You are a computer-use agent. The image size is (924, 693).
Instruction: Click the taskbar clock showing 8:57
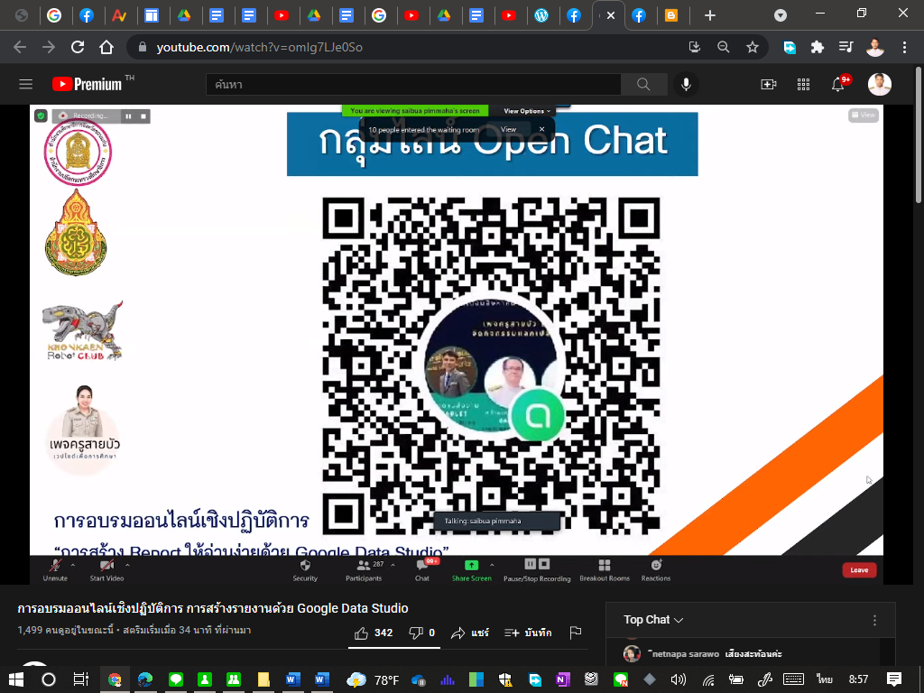859,679
